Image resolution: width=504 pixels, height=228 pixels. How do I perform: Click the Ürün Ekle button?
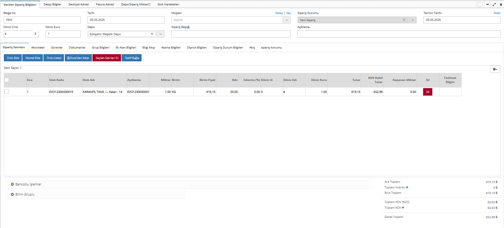click(13, 58)
